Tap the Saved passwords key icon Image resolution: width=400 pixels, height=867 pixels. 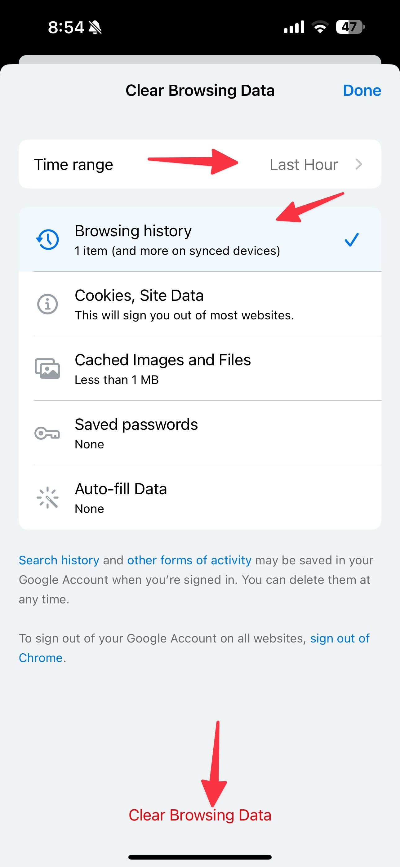[x=47, y=433]
